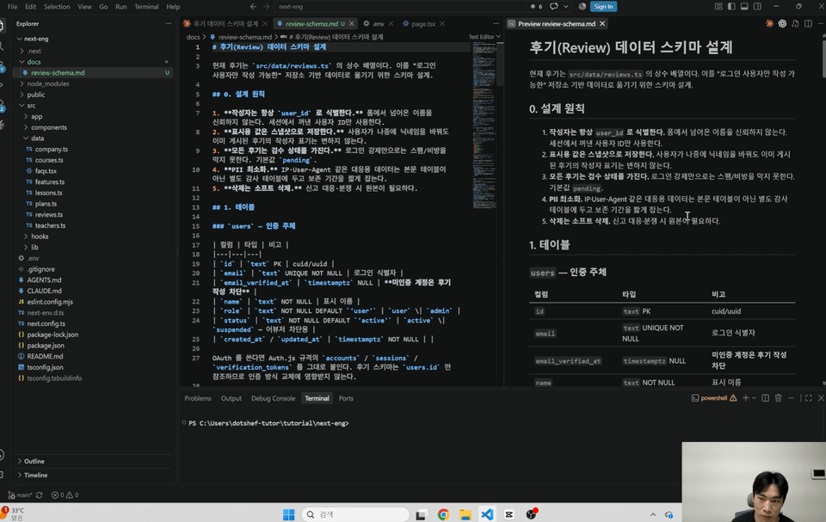Split the terminal pane
This screenshot has height=522, width=826.
click(x=766, y=398)
